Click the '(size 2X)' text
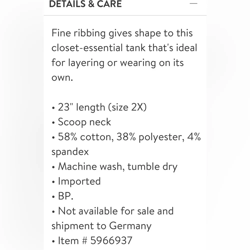250x250 pixels. [x=127, y=107]
